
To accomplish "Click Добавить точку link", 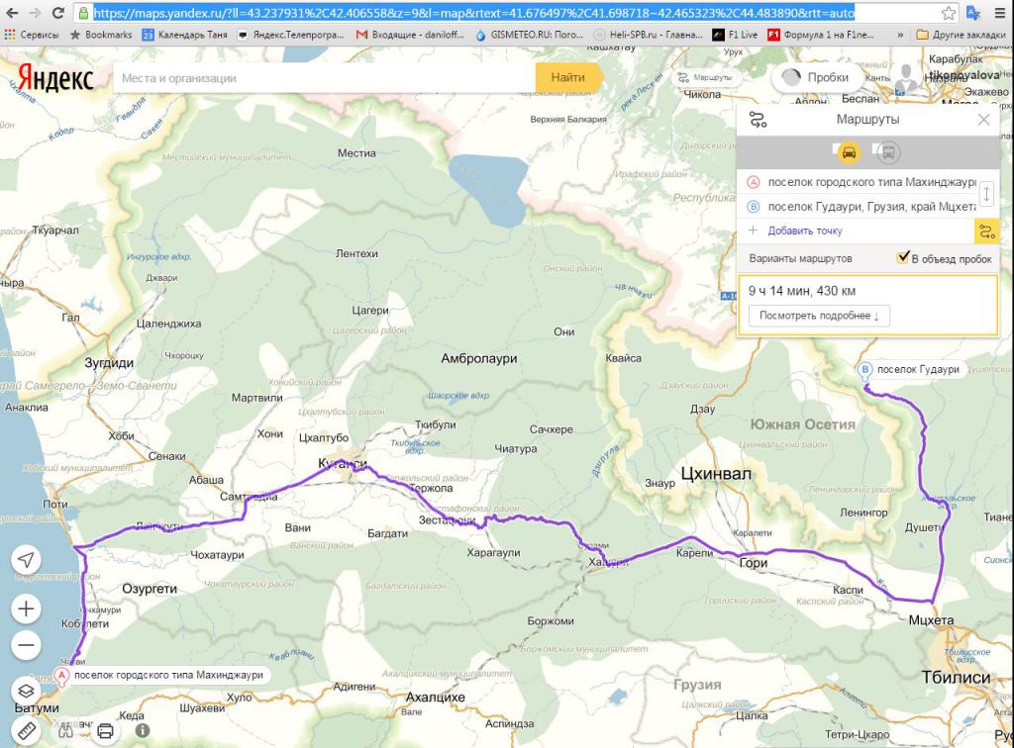I will click(x=804, y=231).
